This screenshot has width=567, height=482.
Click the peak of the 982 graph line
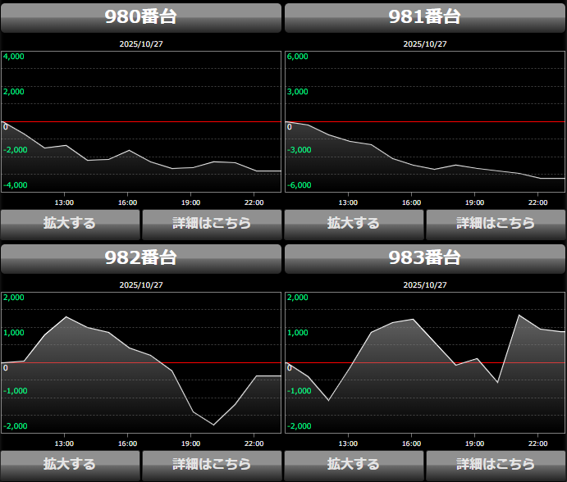66,316
